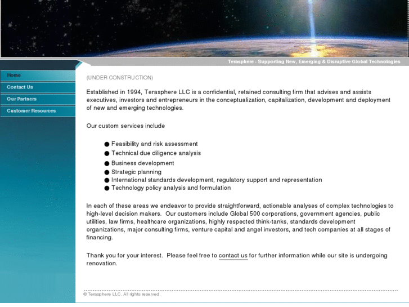
Task: Click 'Strategic planning' list item
Action: (x=136, y=172)
